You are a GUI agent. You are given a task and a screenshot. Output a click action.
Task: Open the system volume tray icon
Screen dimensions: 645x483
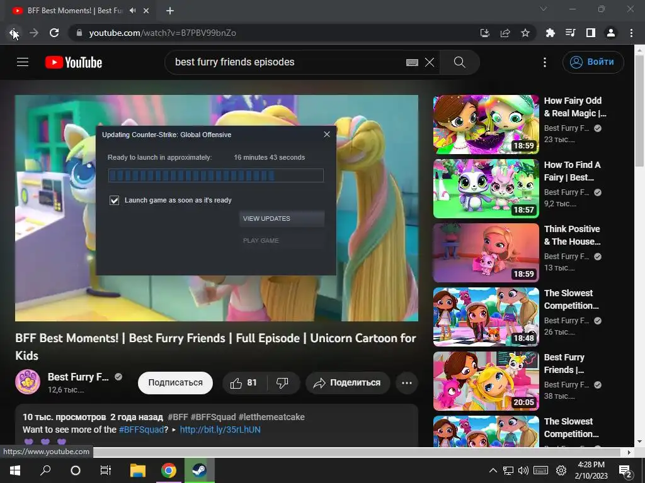coord(523,470)
